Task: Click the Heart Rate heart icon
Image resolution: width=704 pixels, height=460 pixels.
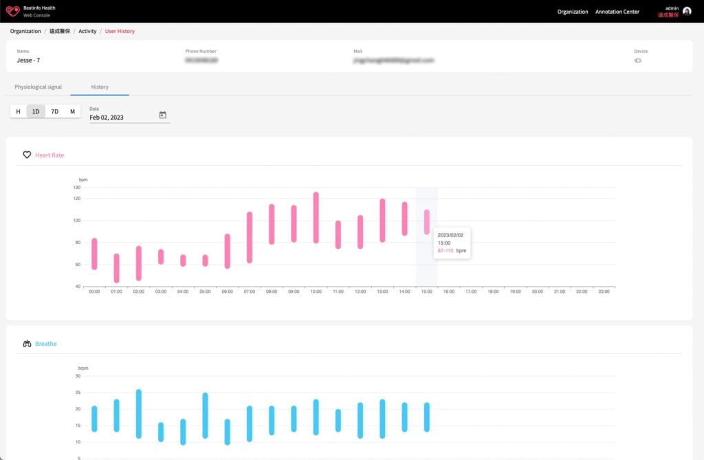Action: pos(27,155)
